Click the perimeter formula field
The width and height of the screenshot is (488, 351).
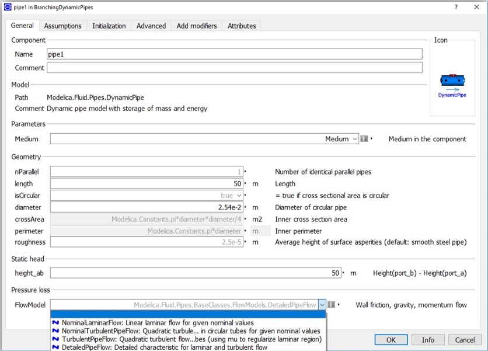tap(147, 231)
